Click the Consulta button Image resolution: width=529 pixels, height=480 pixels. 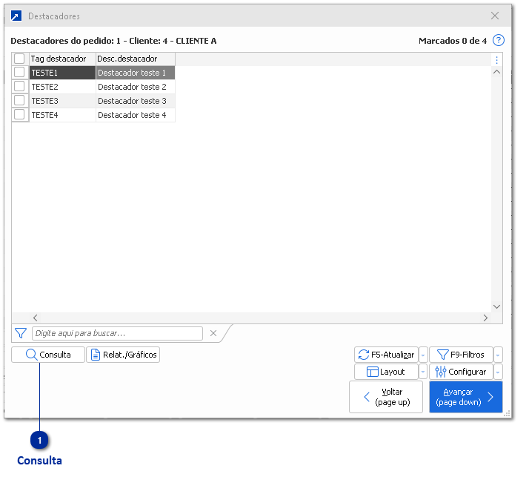click(48, 355)
